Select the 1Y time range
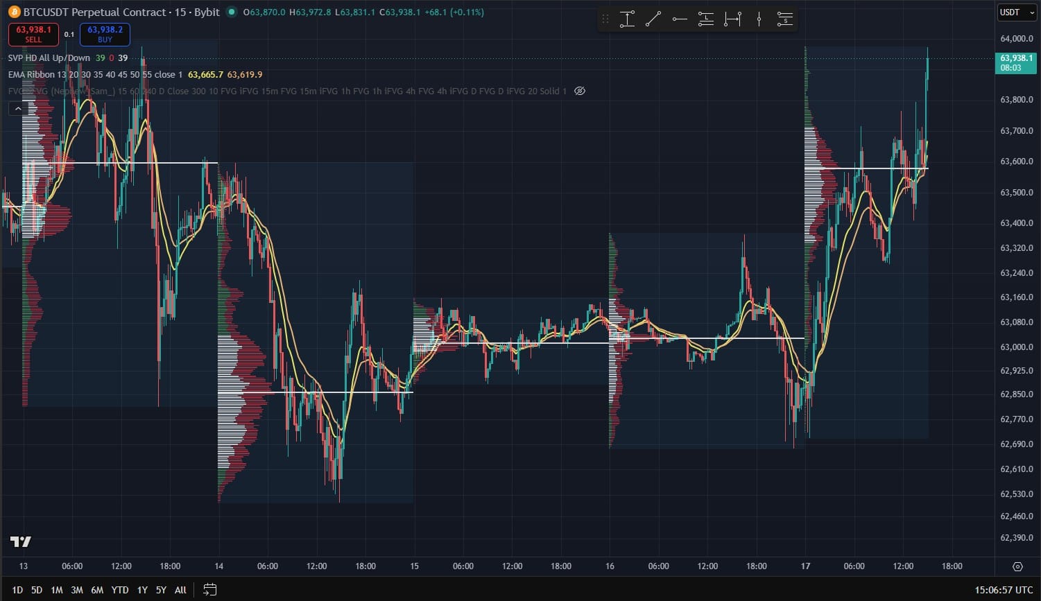1041x601 pixels. (x=142, y=590)
